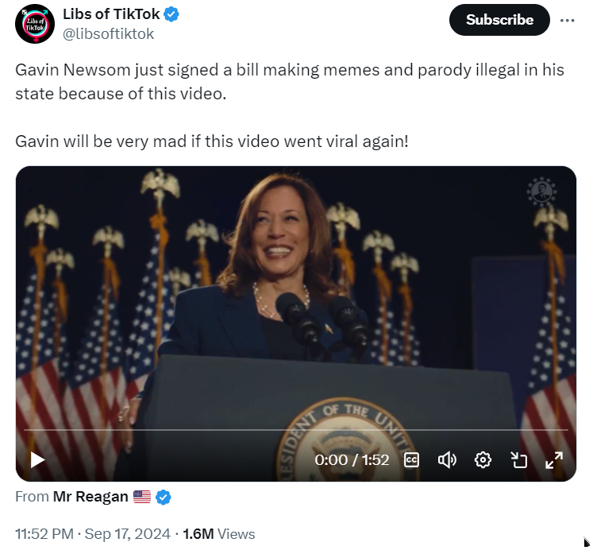Mute the video volume
The width and height of the screenshot is (593, 550).
pyautogui.click(x=447, y=459)
